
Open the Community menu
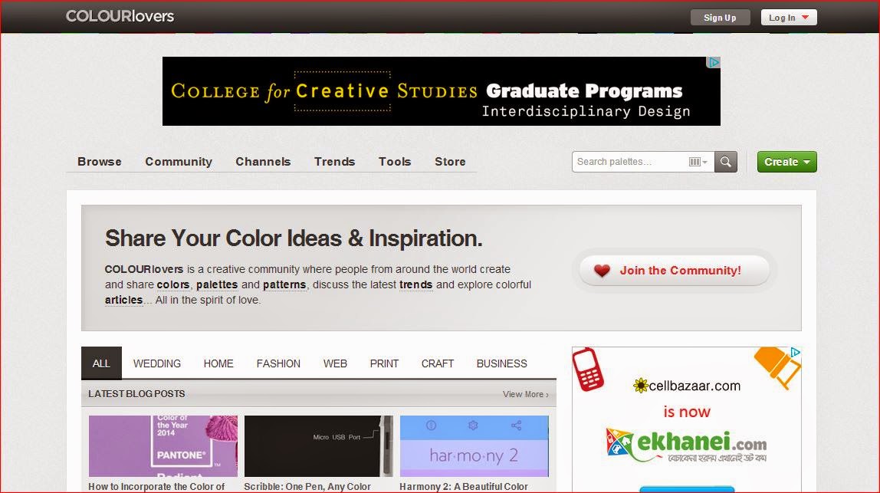[x=179, y=162]
